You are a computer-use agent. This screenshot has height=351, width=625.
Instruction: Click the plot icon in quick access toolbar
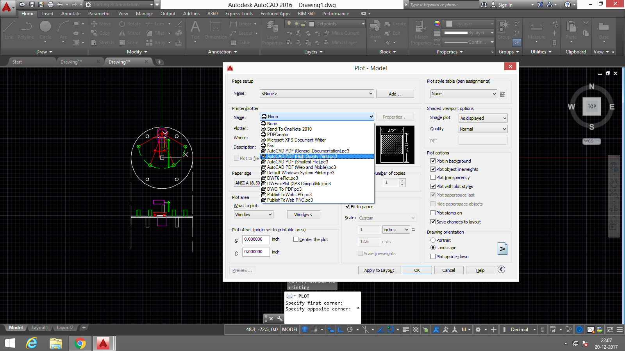coord(50,5)
